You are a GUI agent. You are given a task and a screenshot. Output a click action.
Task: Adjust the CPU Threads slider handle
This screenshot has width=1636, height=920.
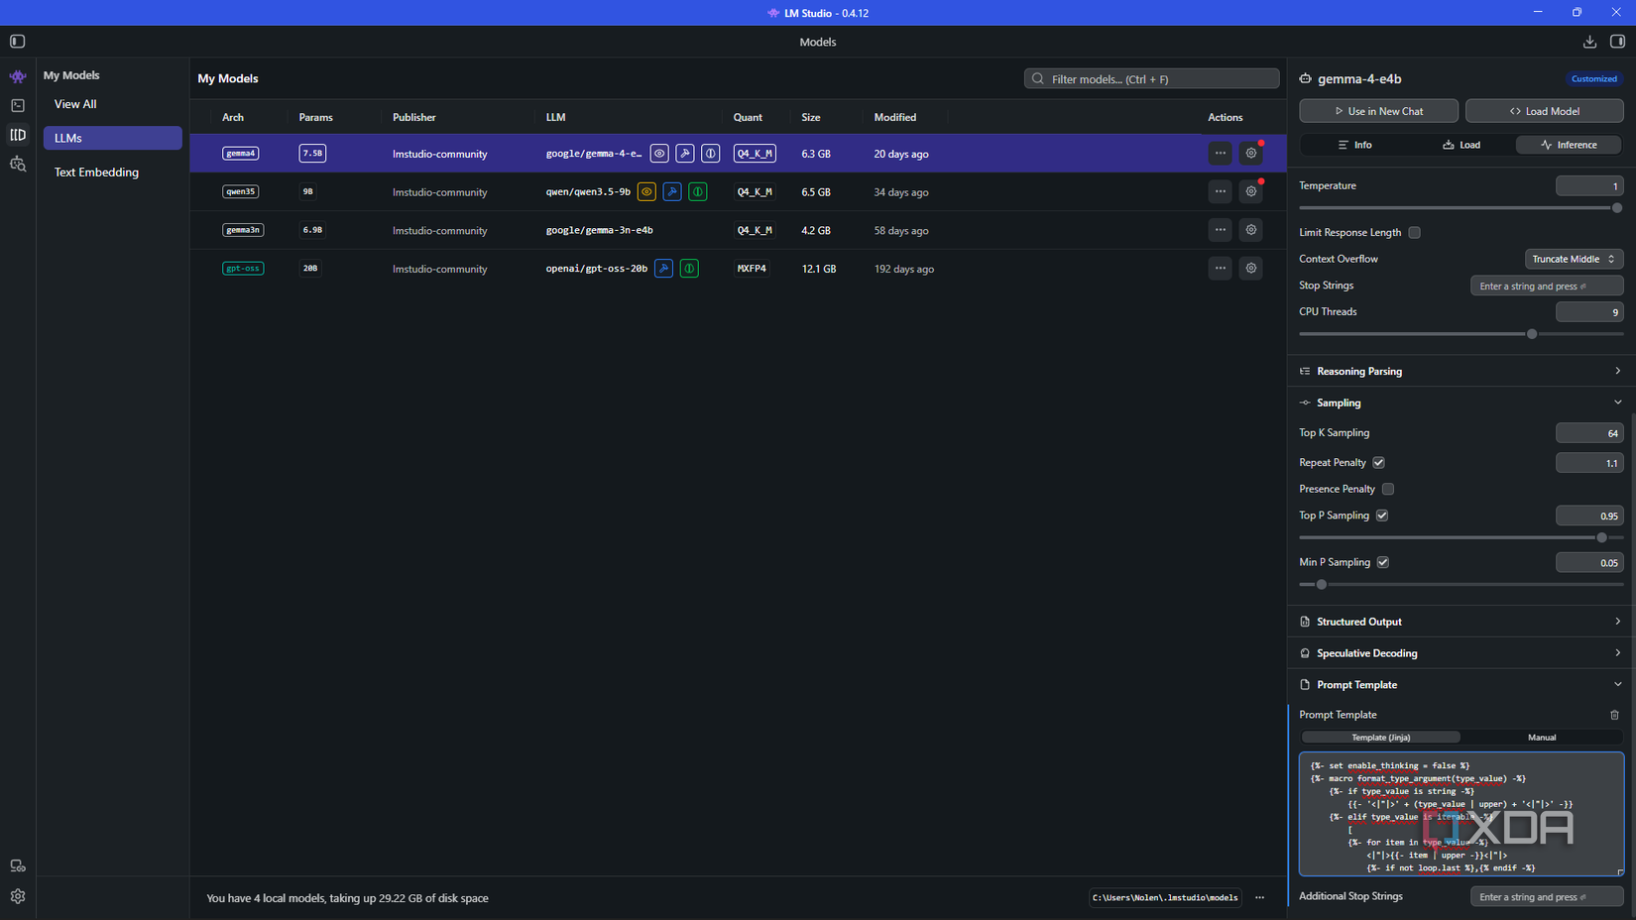[1532, 334]
